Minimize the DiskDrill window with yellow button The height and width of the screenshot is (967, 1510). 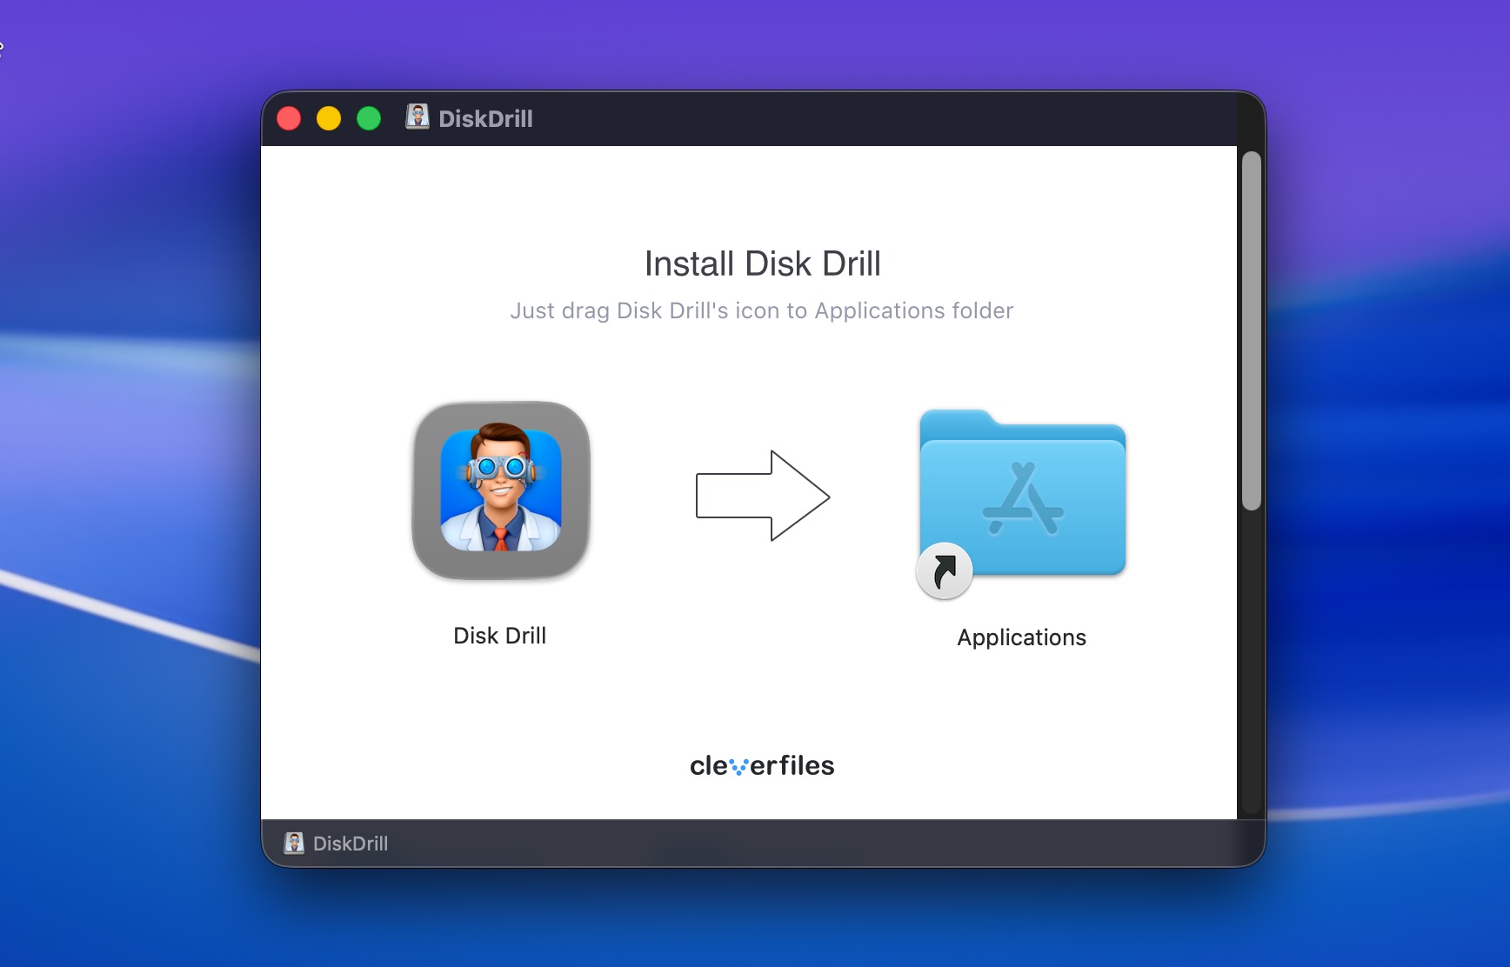tap(329, 118)
